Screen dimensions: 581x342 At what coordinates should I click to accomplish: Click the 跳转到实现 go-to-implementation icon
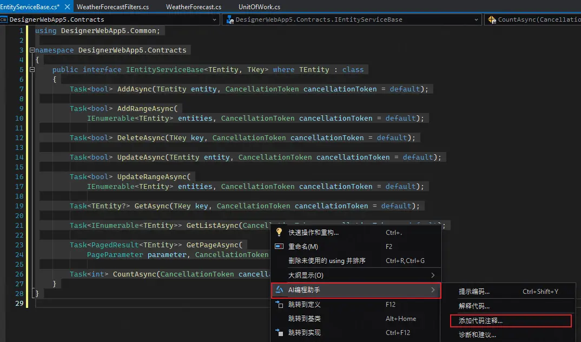(279, 332)
